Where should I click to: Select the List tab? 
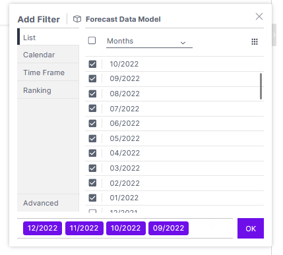(x=48, y=37)
